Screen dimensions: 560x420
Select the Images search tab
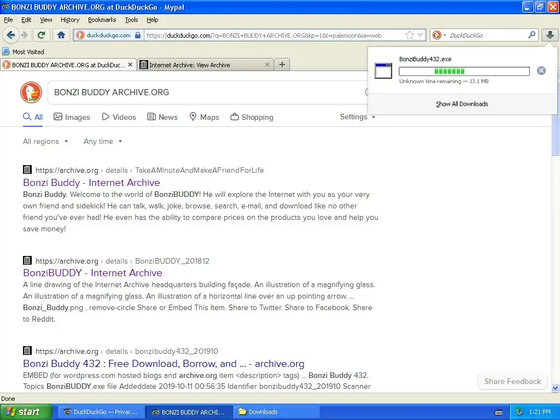pos(72,117)
